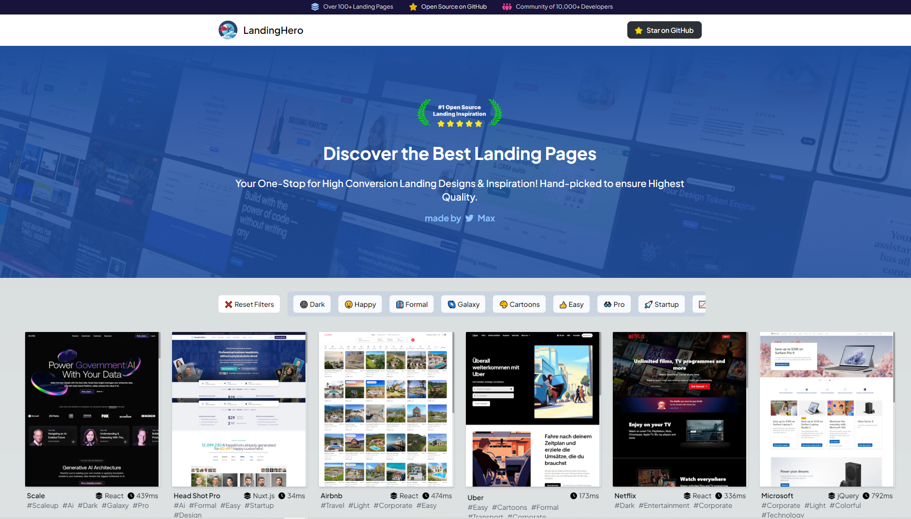The height and width of the screenshot is (519, 911).
Task: Click the red X icon in Reset Filters
Action: [229, 304]
